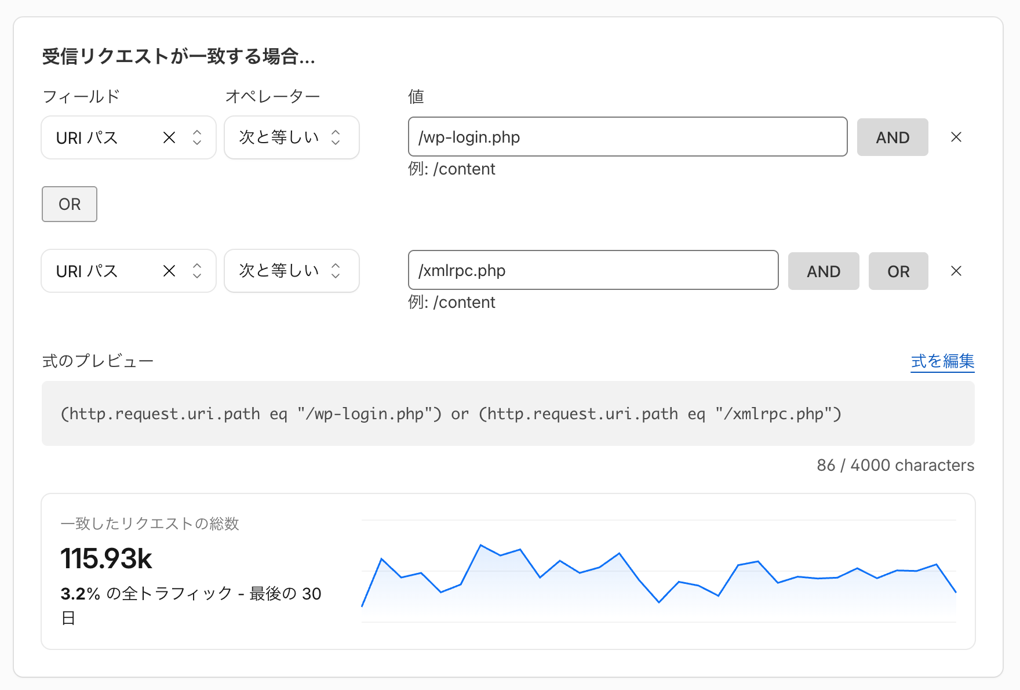Open operator 次と等しい dropdown in second row
The height and width of the screenshot is (690, 1020).
(x=292, y=271)
